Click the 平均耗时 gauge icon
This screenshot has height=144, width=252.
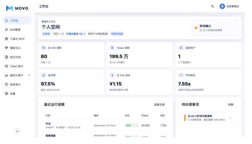(x=181, y=75)
